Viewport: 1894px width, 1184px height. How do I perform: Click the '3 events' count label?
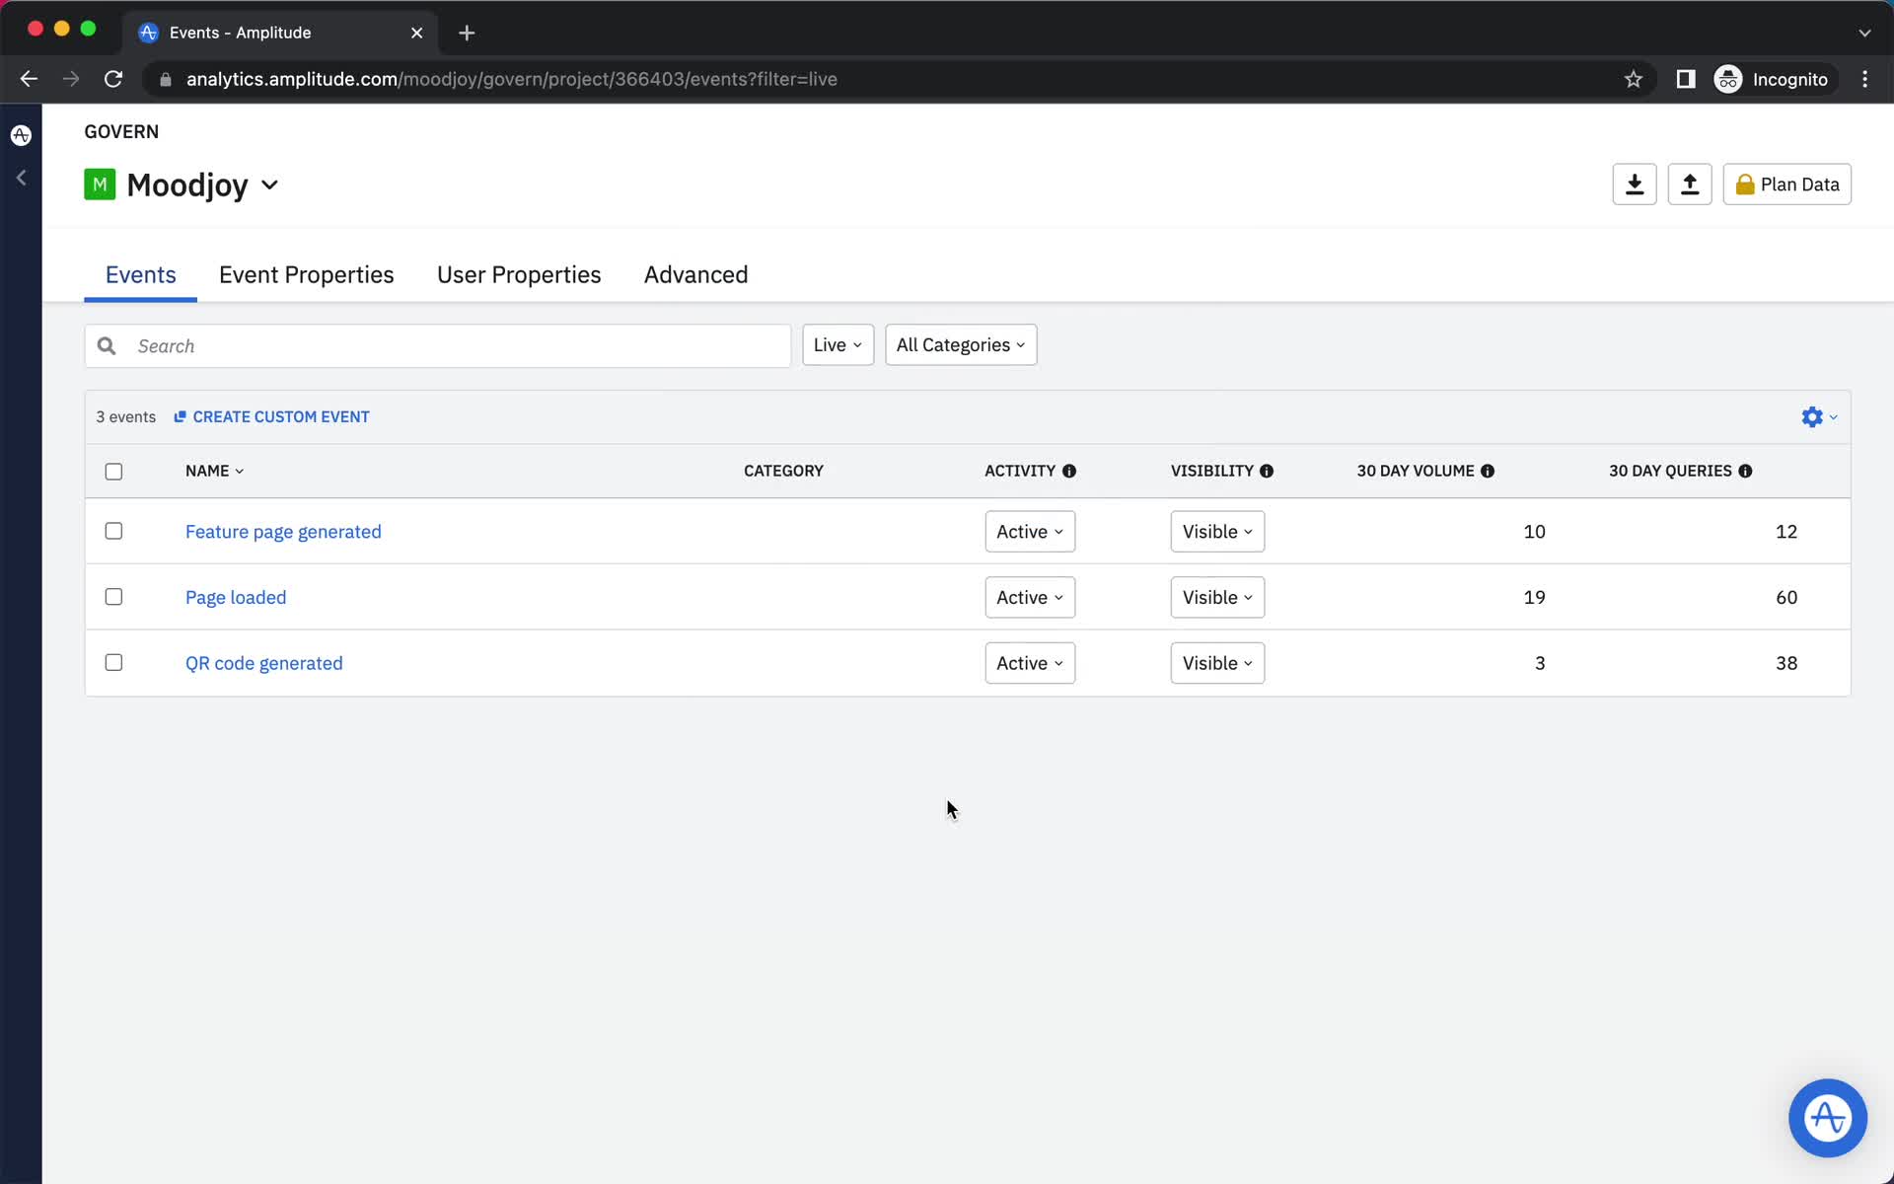[126, 416]
